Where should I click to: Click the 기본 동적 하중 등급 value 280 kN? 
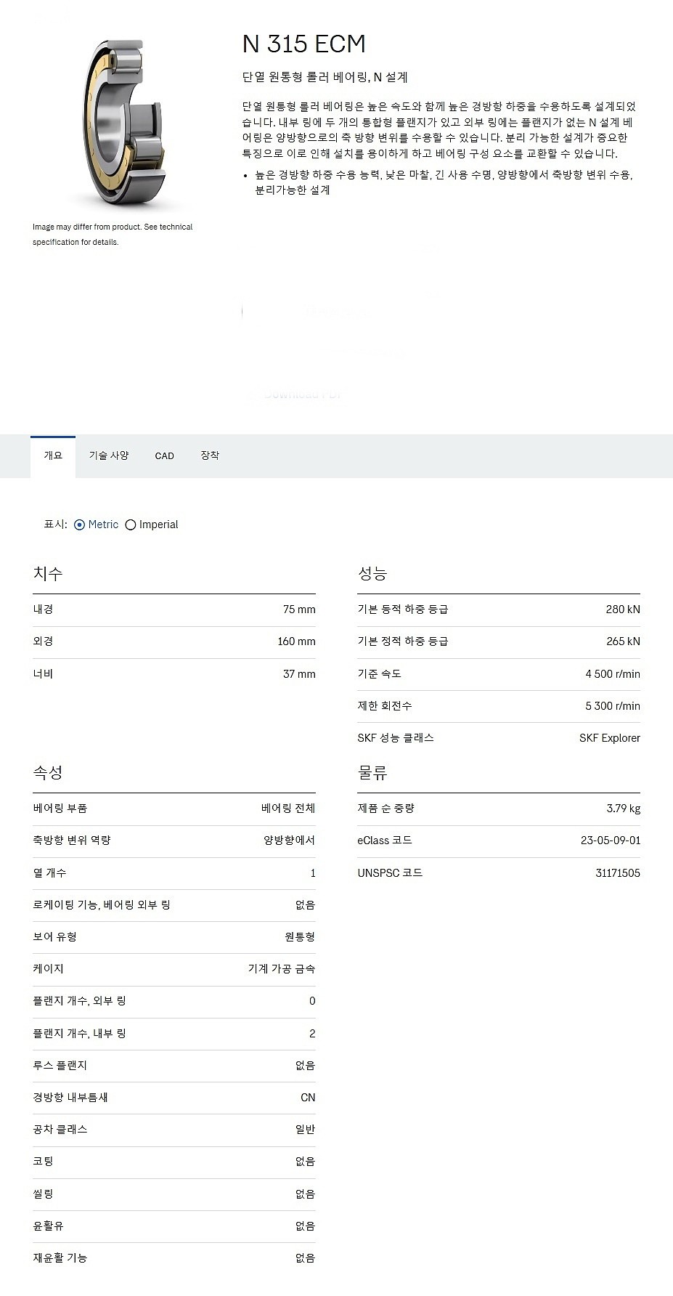623,609
